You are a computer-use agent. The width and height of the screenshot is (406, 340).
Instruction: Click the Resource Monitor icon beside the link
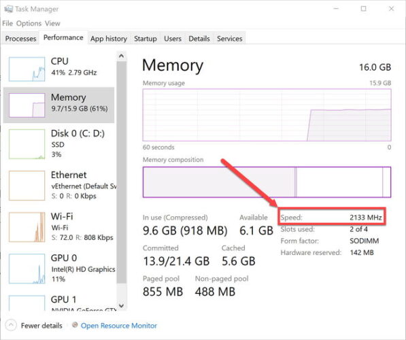coord(75,325)
